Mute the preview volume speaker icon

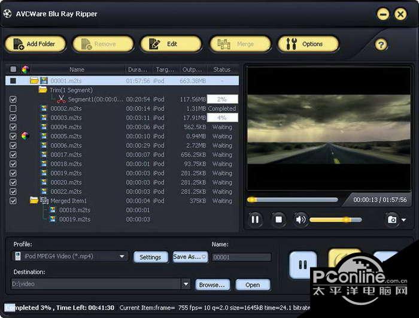coord(300,220)
